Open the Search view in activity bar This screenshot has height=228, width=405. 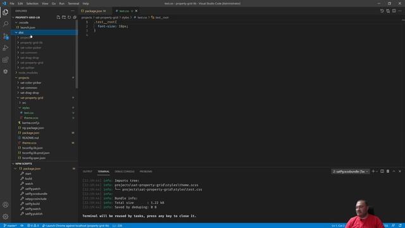(6, 24)
